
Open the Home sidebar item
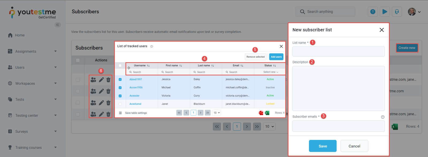pyautogui.click(x=20, y=35)
